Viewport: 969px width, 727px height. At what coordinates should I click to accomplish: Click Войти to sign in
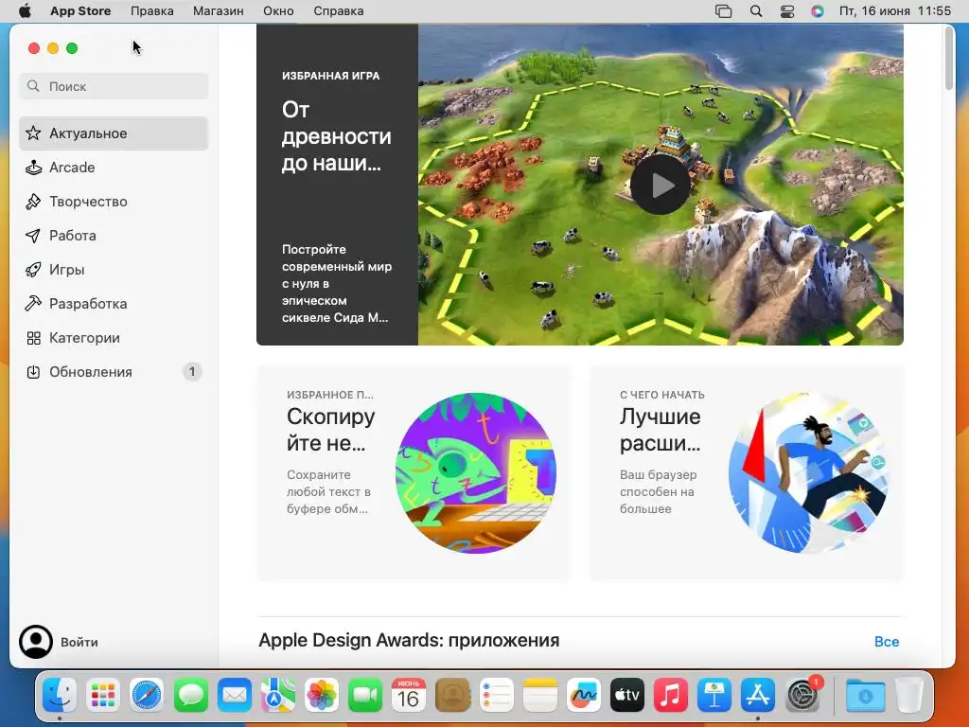click(x=79, y=643)
